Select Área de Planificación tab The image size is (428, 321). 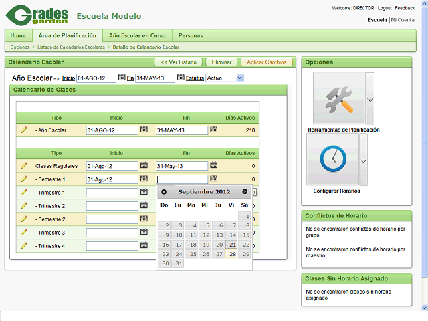[68, 35]
